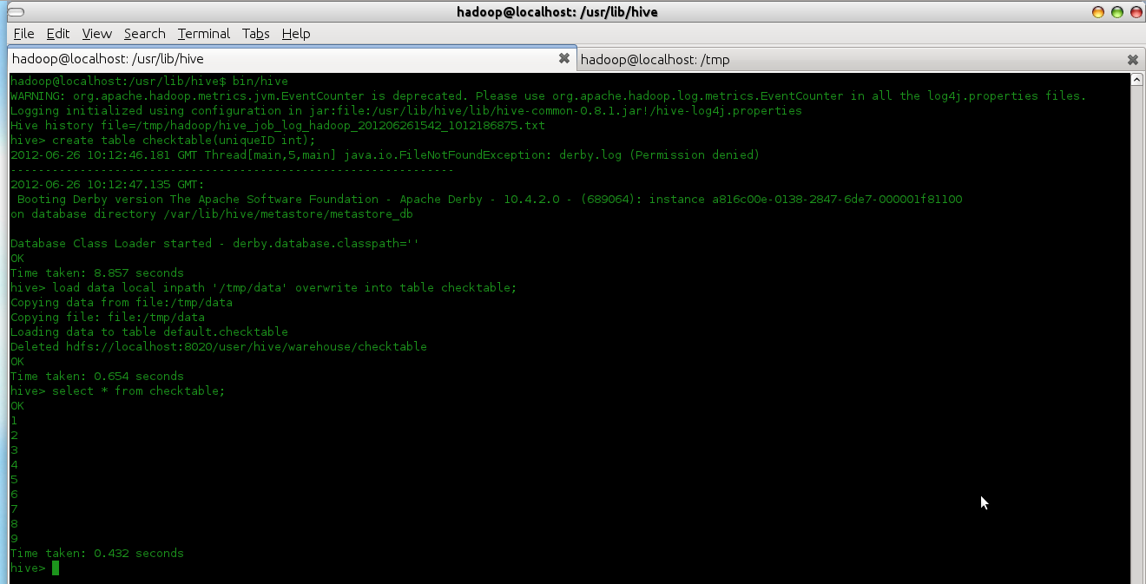
Task: Open the Tabs menu
Action: pos(255,34)
